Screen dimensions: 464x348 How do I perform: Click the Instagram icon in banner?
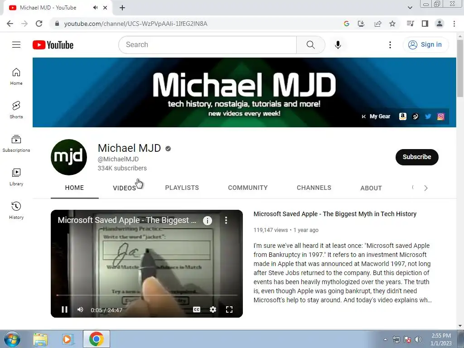coord(440,116)
